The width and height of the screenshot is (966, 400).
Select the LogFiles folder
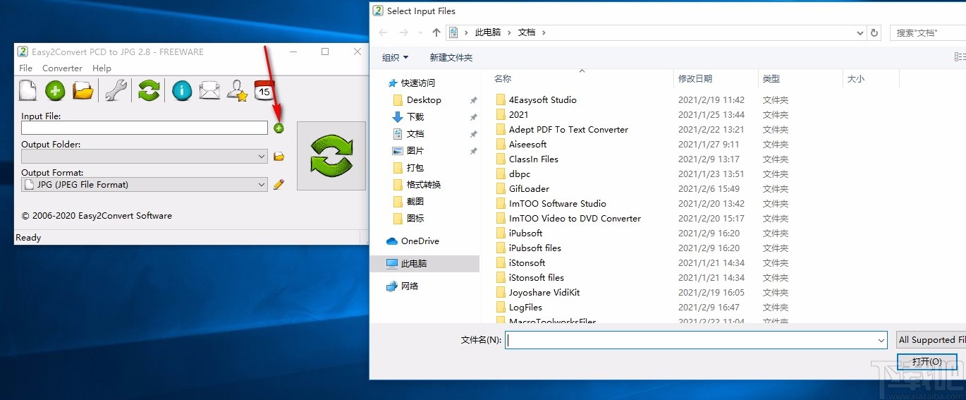pyautogui.click(x=525, y=308)
